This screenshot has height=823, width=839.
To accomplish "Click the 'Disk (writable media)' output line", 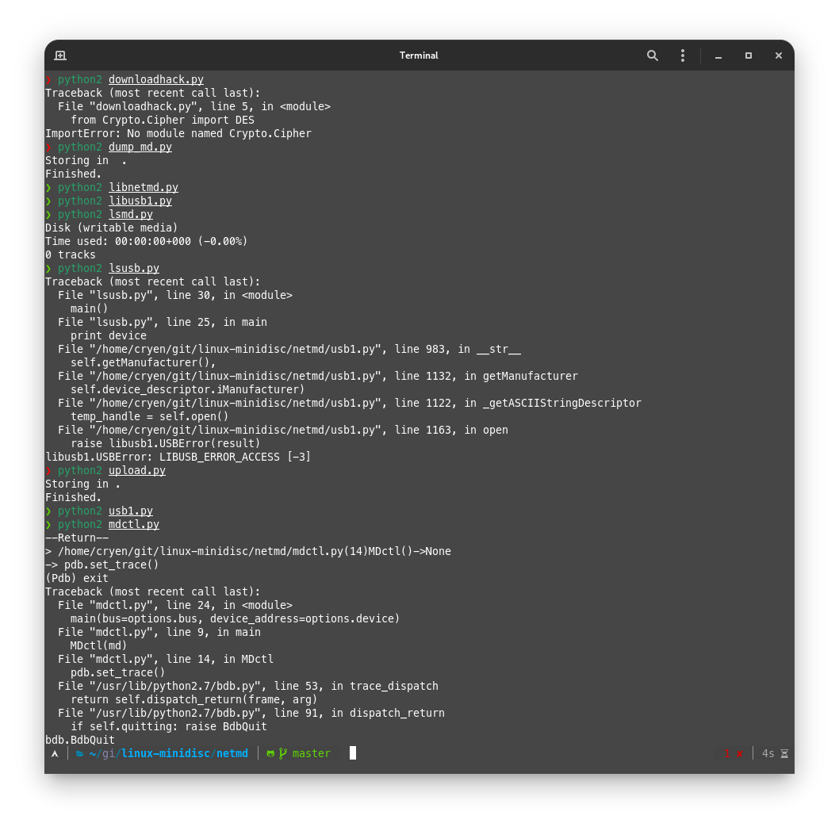I will click(111, 228).
